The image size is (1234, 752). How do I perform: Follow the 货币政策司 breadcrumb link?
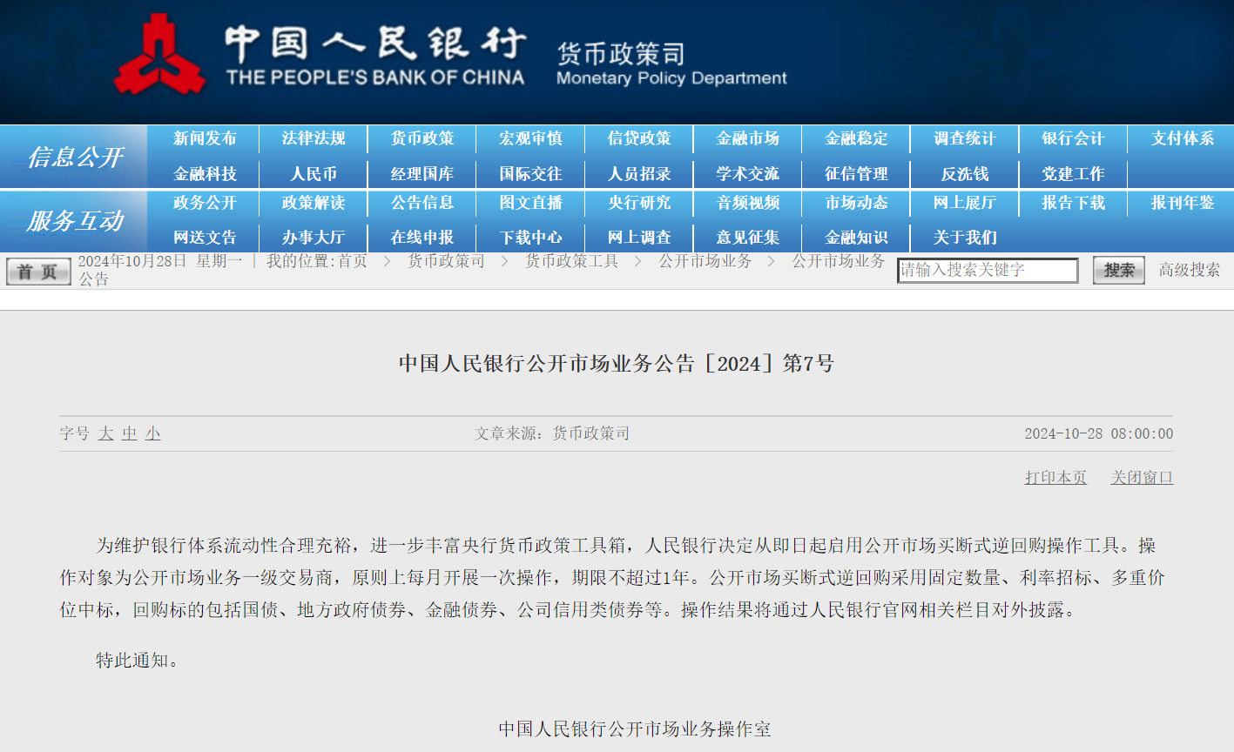pyautogui.click(x=446, y=261)
